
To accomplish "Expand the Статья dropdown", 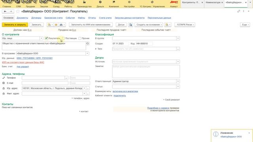I will click(x=178, y=87).
